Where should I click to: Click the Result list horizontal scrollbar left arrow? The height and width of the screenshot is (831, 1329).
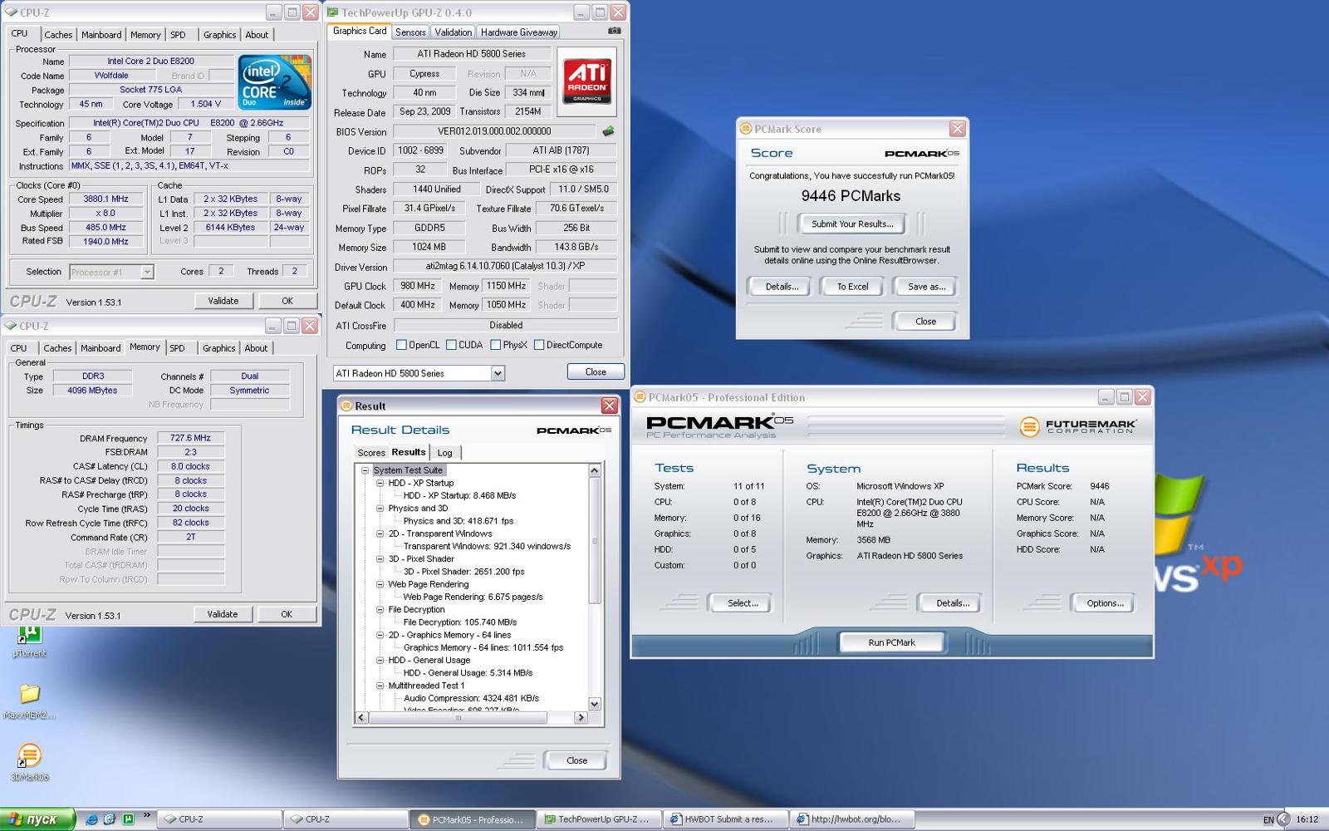(x=361, y=717)
